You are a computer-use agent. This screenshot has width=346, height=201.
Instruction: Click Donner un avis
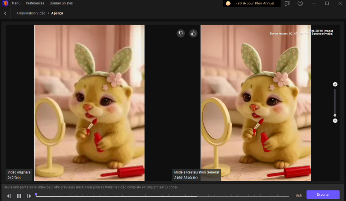pos(62,3)
